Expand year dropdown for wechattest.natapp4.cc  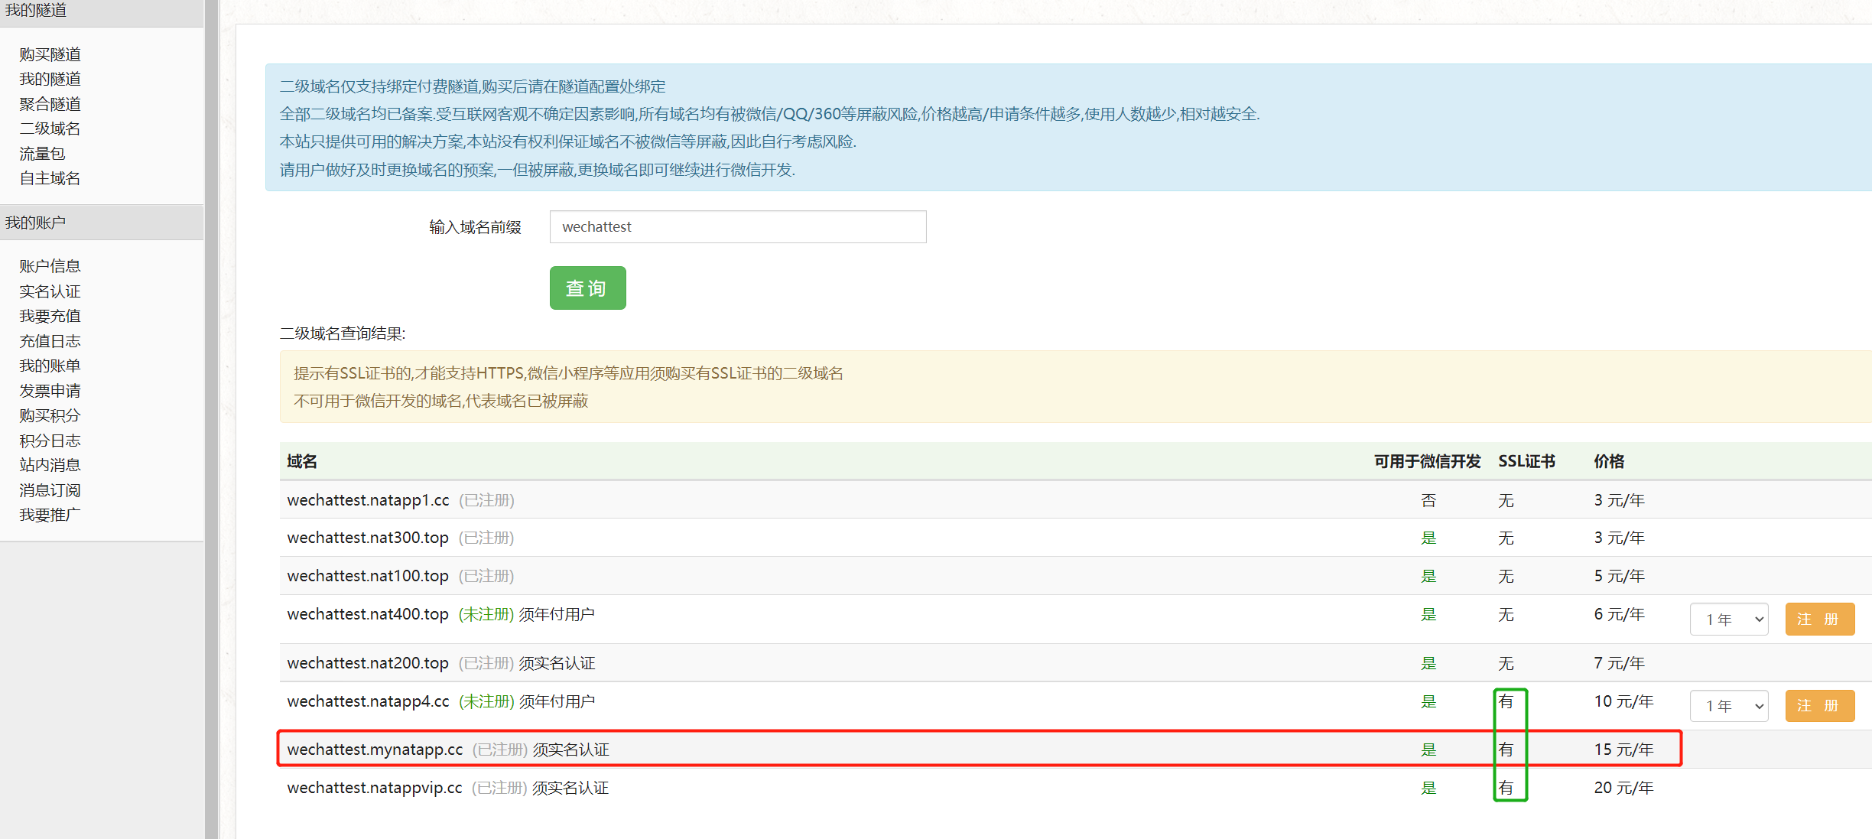click(1728, 706)
